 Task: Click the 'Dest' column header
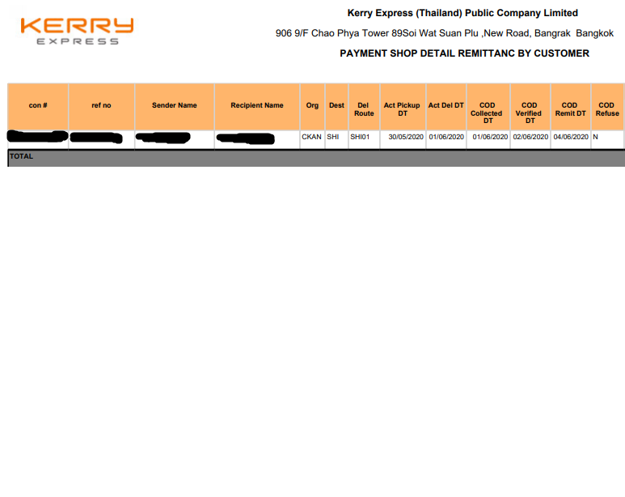[336, 106]
